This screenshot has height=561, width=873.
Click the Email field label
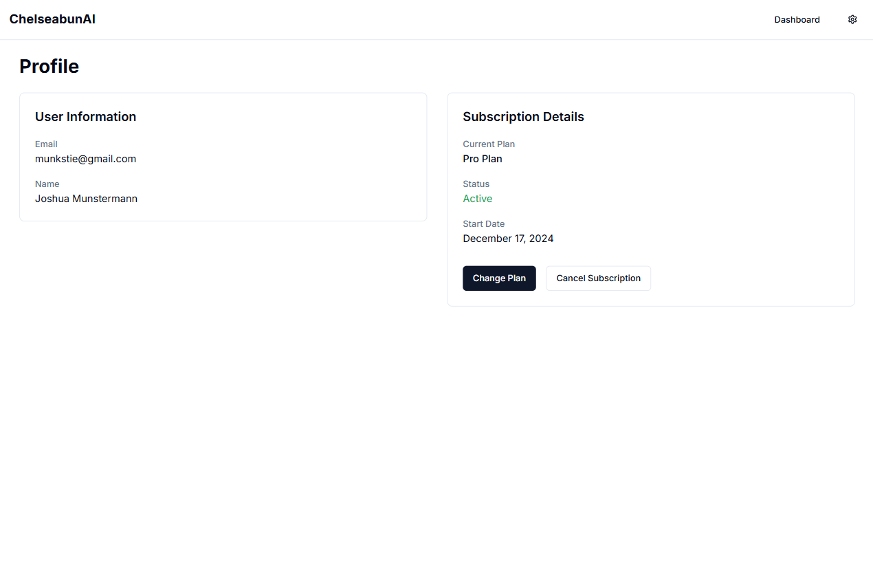(46, 144)
